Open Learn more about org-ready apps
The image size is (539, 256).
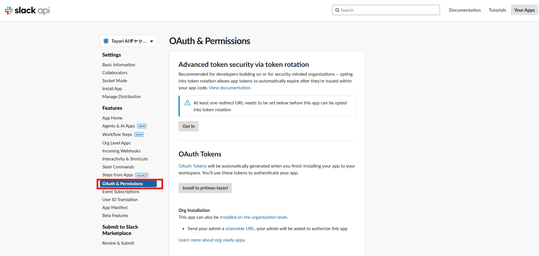212,240
